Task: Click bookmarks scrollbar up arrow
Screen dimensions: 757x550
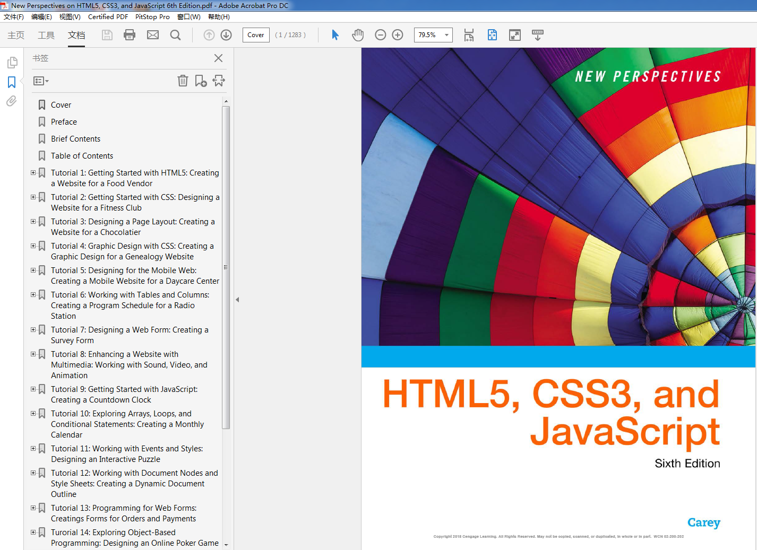Action: click(226, 101)
